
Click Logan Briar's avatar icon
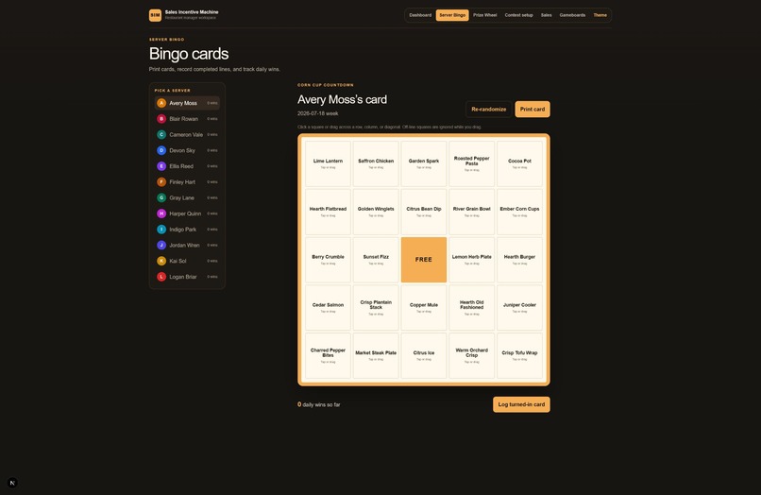[161, 277]
